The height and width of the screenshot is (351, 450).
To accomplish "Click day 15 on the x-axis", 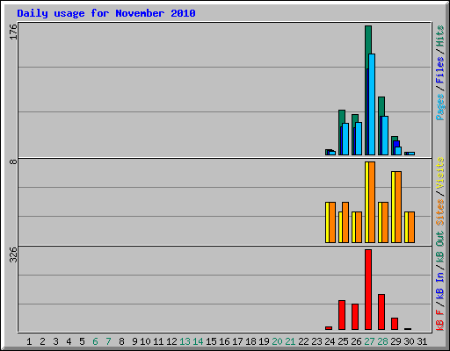I will (211, 341).
